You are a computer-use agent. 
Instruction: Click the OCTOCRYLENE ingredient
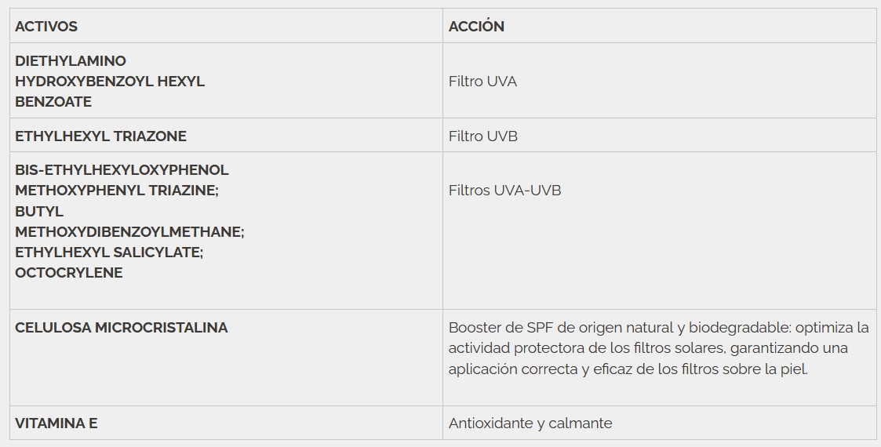tap(69, 272)
